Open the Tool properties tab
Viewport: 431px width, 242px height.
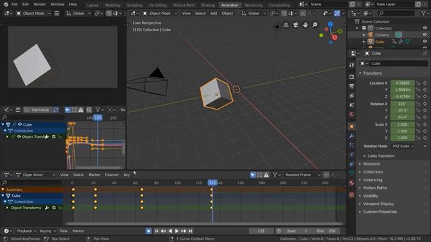[x=352, y=65]
